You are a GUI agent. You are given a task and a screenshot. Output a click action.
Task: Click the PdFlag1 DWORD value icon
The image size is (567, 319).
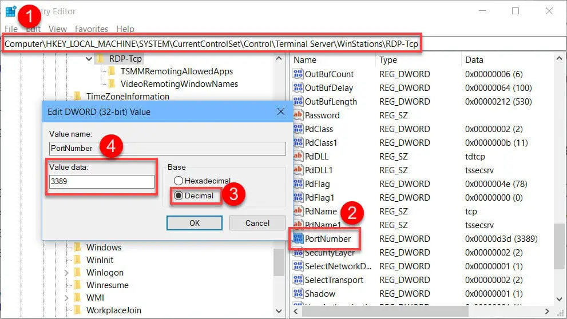click(298, 198)
